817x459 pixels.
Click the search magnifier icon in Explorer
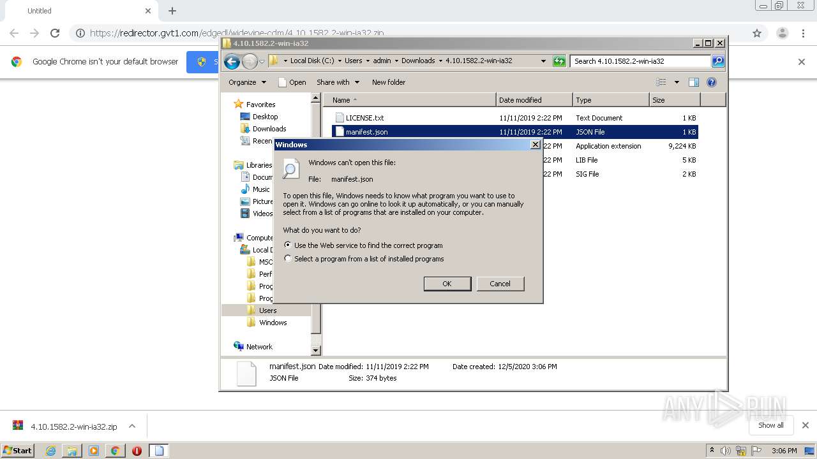click(x=718, y=61)
